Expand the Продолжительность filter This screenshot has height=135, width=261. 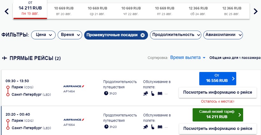click(x=176, y=35)
